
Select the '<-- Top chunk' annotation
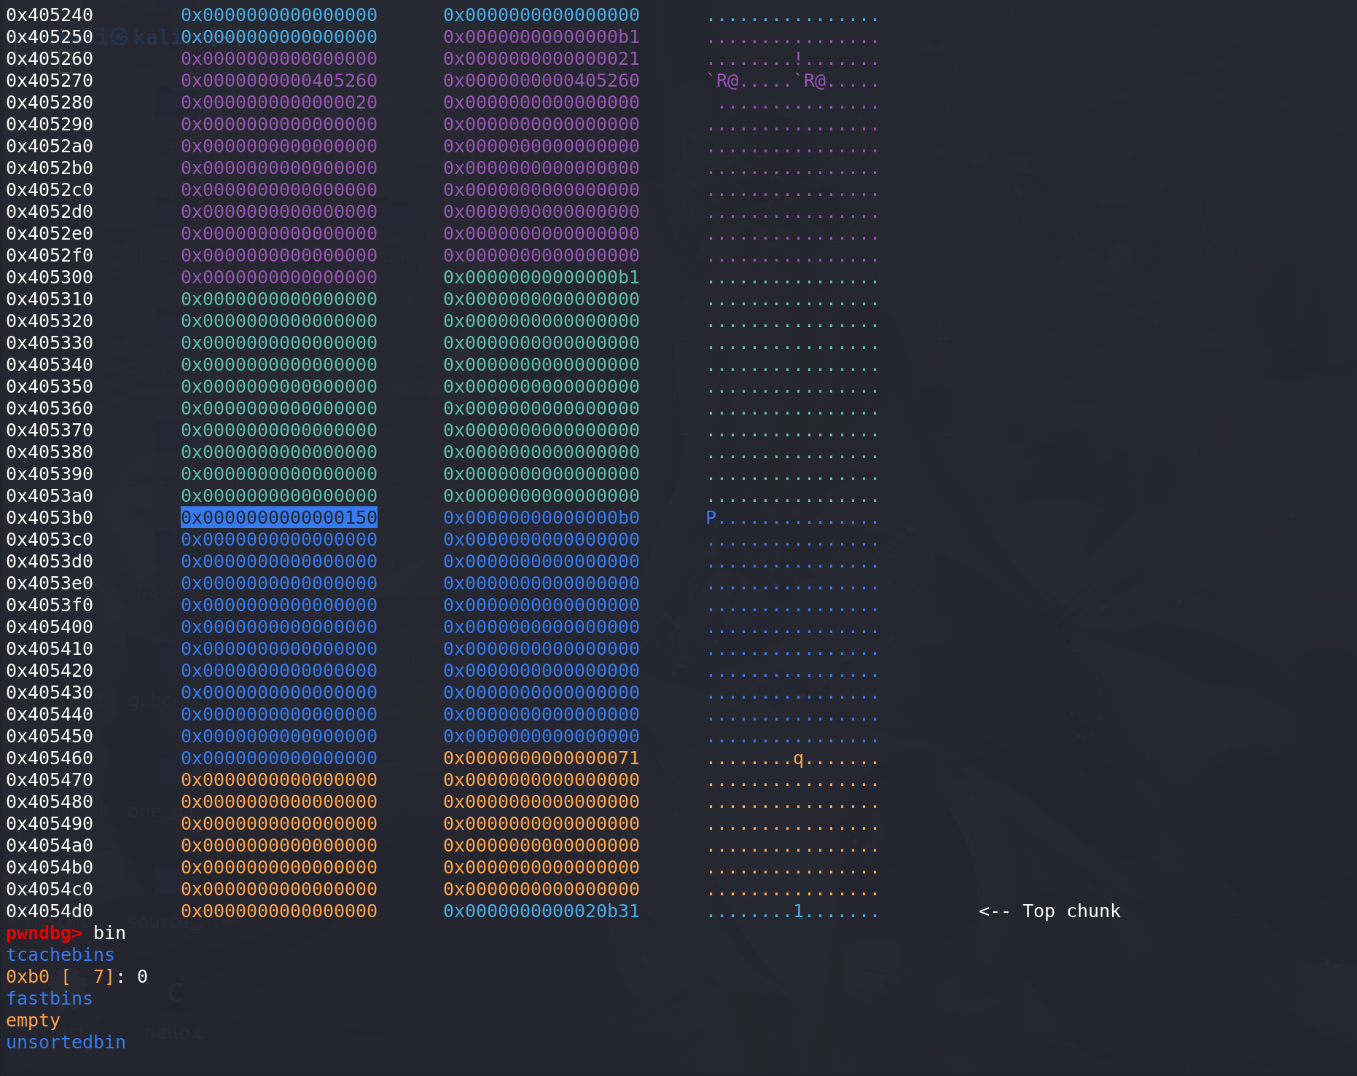pos(1049,911)
